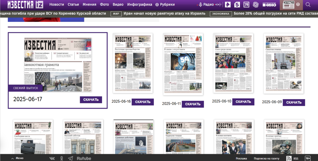Expand the Рубрики dropdown
Viewport: 318px width, 161px height.
165,4
